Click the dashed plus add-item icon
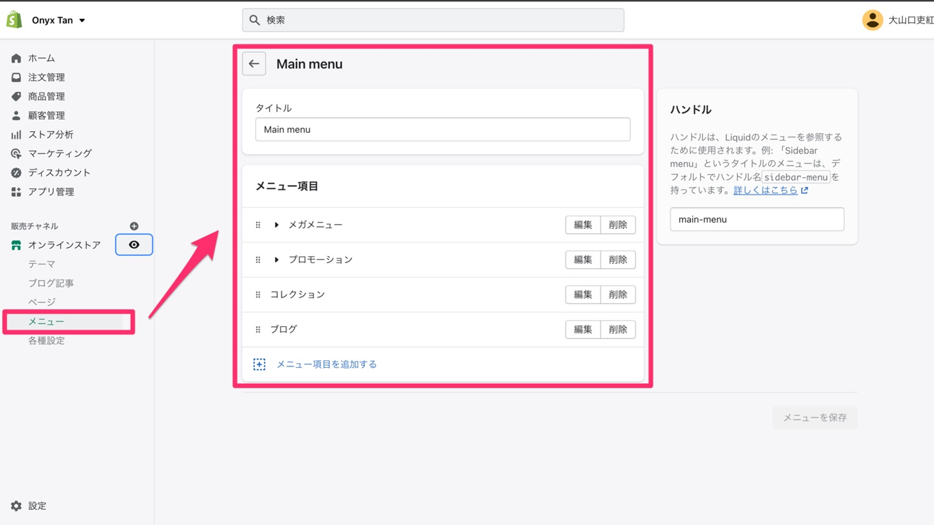The height and width of the screenshot is (525, 934). (x=259, y=364)
